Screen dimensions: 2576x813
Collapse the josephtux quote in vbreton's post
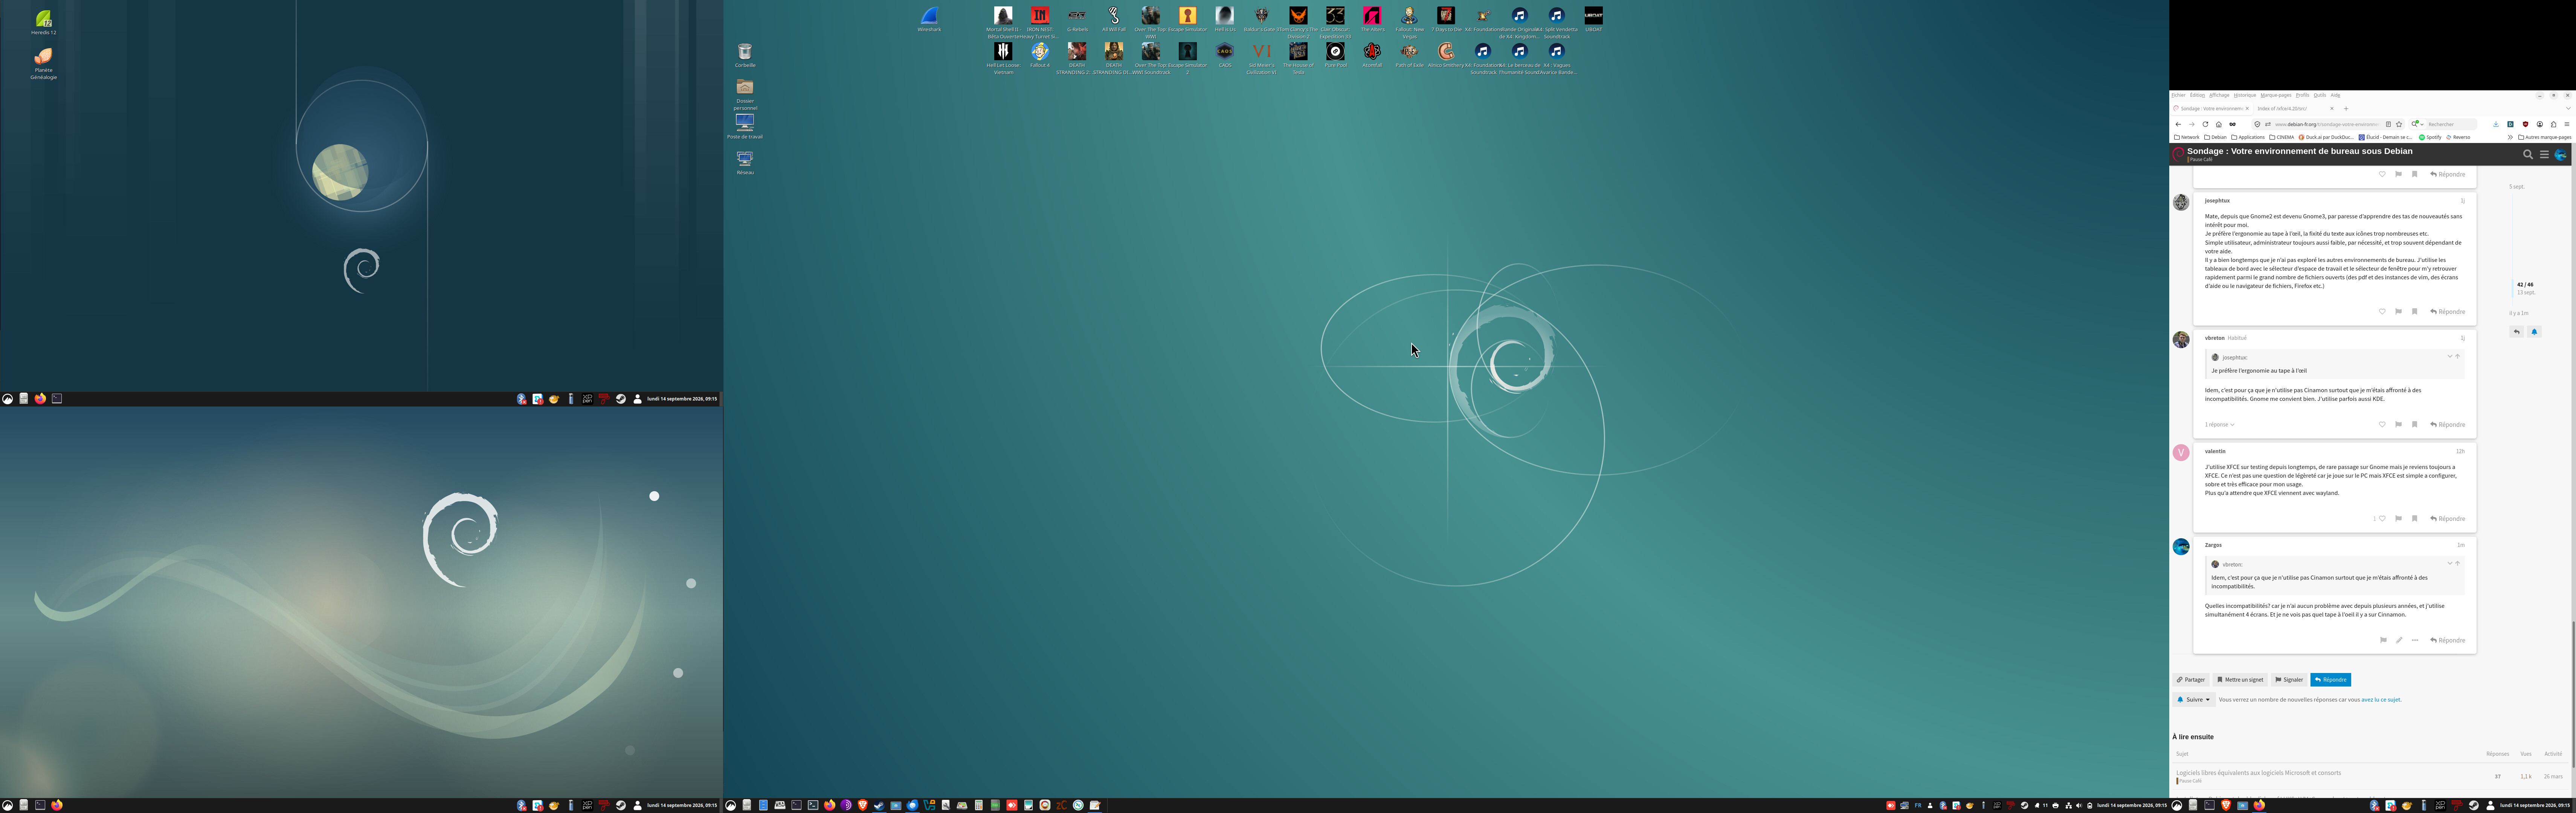click(2450, 357)
